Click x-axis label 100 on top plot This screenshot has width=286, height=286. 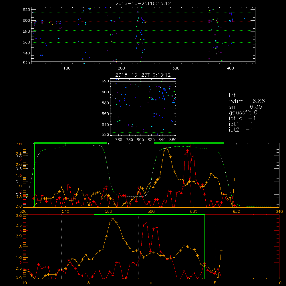(67, 68)
